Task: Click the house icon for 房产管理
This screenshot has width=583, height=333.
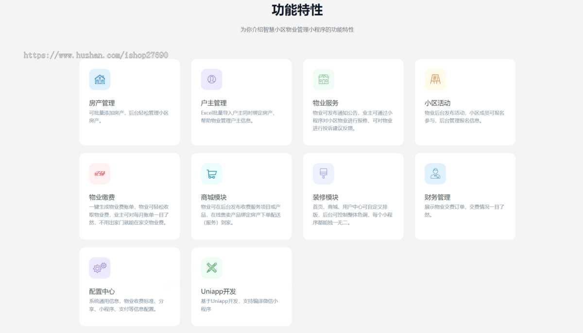Action: [x=100, y=80]
